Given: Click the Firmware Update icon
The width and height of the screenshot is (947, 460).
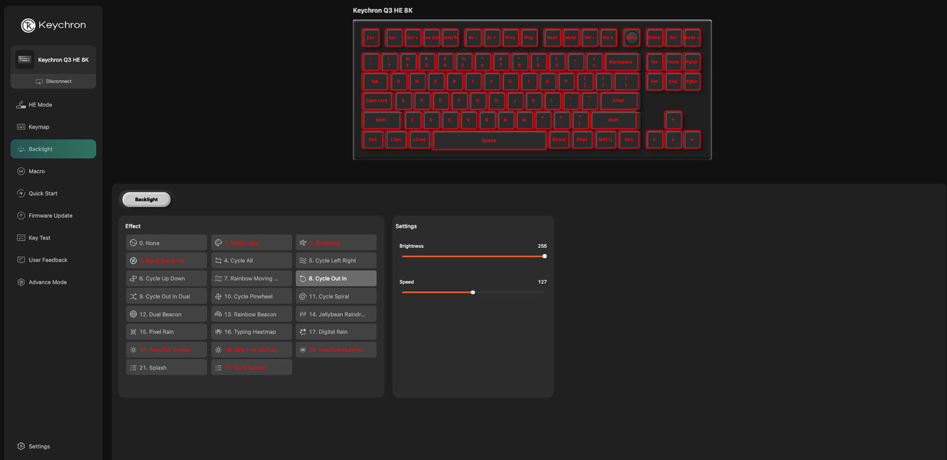Looking at the screenshot, I should tap(21, 216).
